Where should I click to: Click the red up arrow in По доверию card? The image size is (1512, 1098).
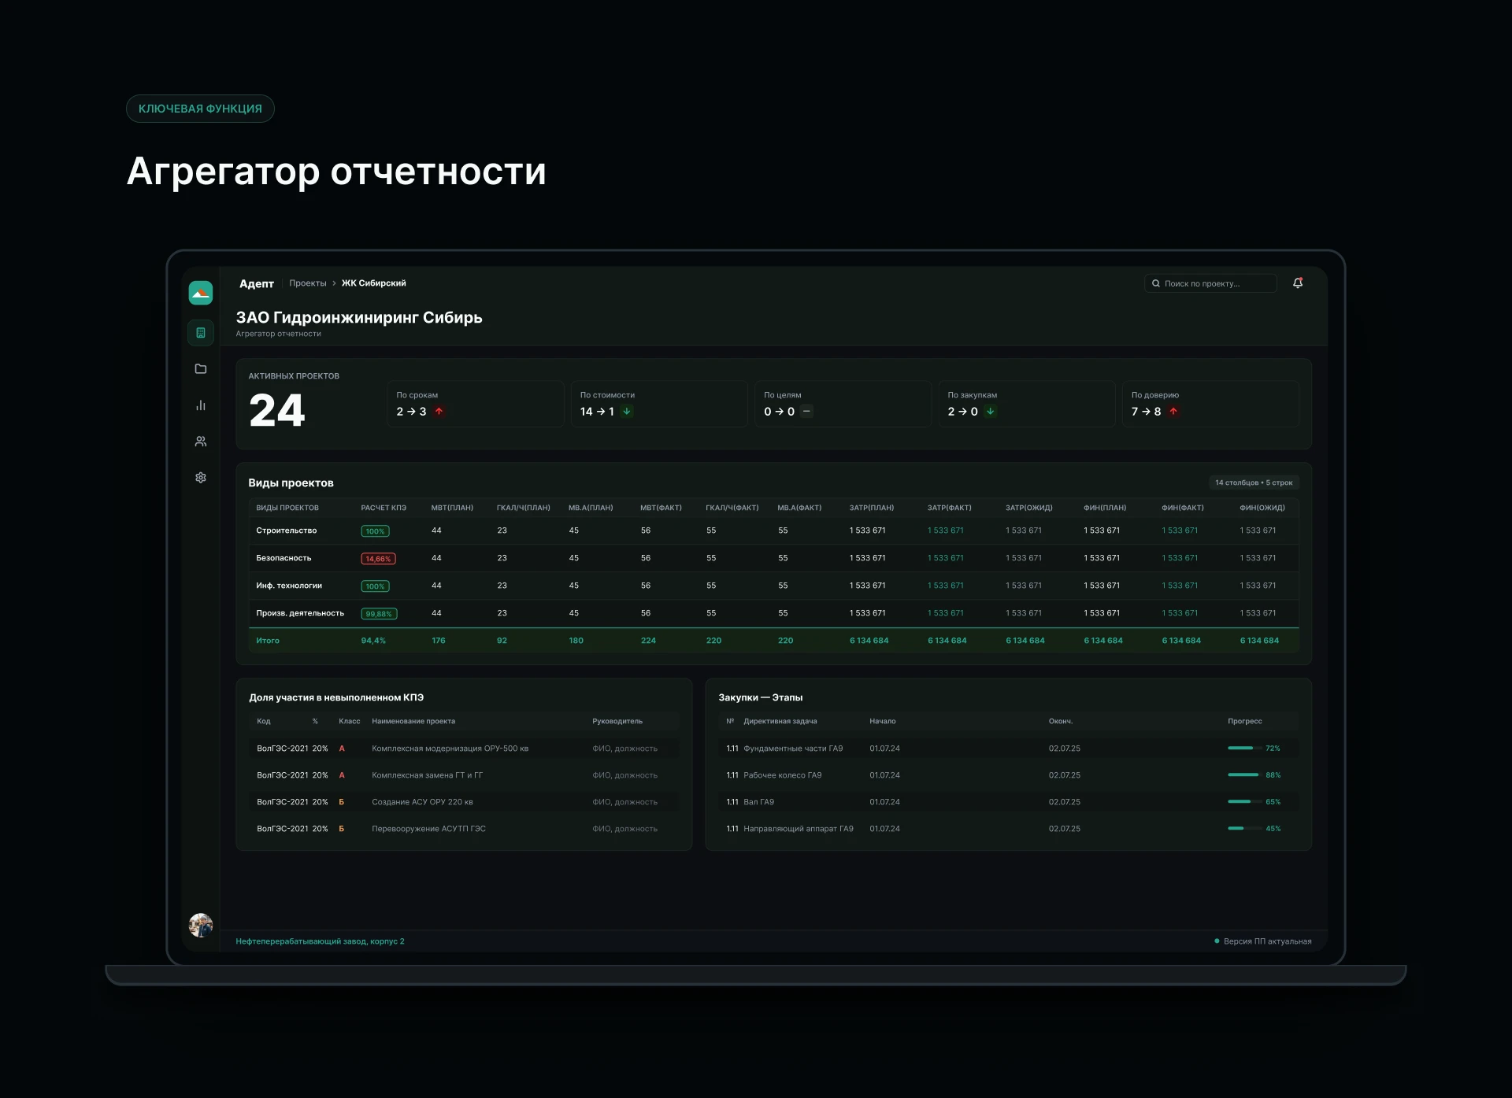[1173, 412]
